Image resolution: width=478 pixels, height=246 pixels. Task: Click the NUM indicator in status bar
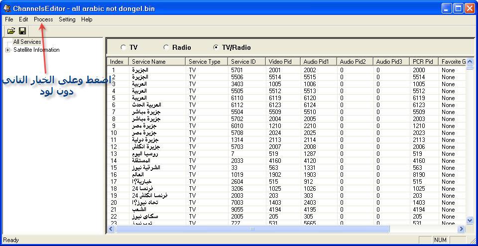click(440, 240)
